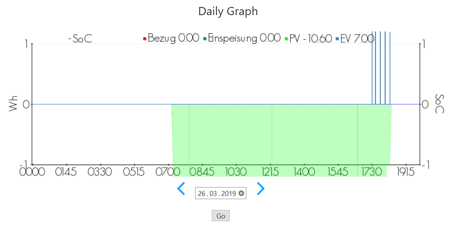Screen dimensions: 455x227
Task: Click the Daily Graph title
Action: (x=227, y=11)
